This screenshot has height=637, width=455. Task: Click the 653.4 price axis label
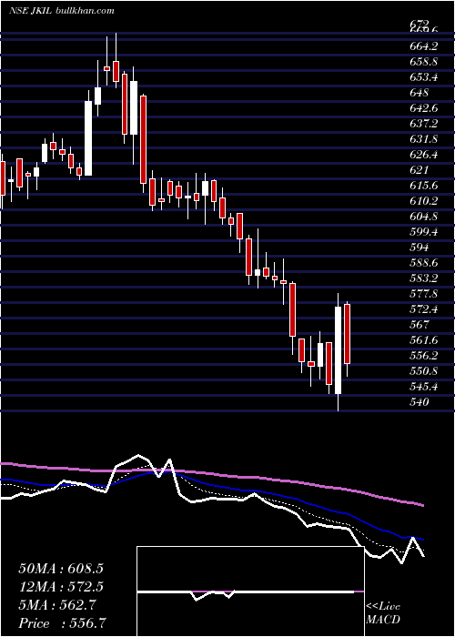[424, 77]
